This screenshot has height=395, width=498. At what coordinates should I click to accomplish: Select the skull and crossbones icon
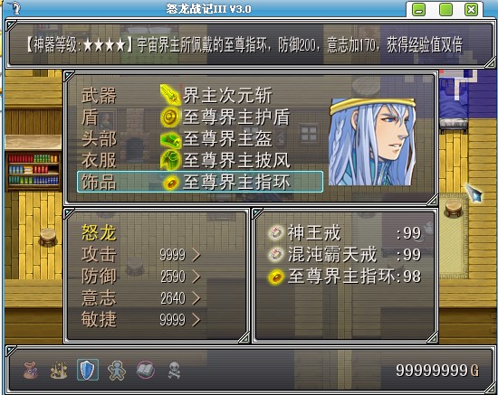click(x=174, y=371)
